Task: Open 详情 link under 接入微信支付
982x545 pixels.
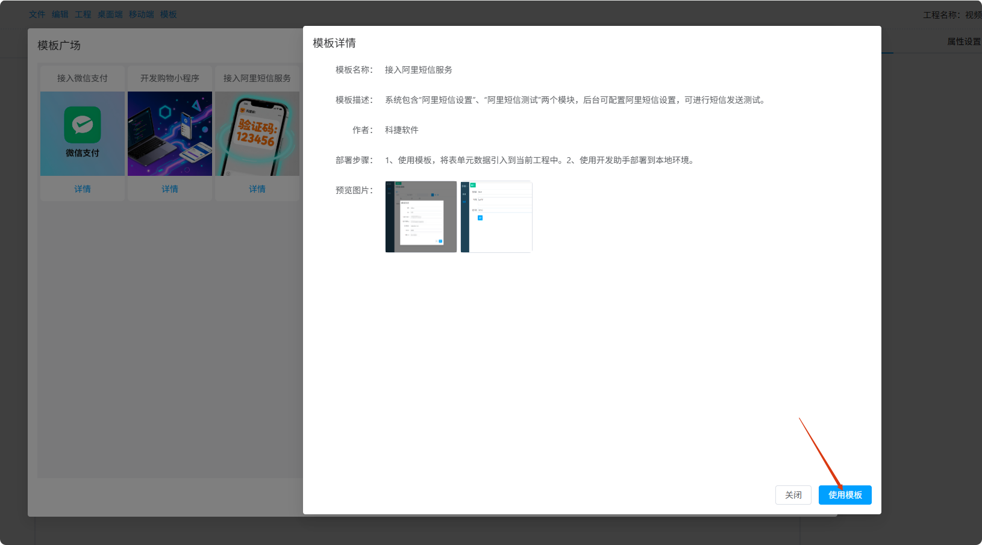Action: tap(83, 189)
